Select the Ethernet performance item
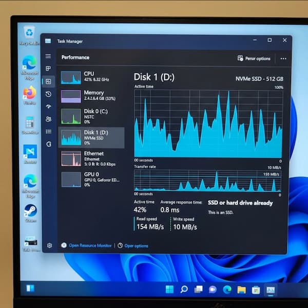The width and height of the screenshot is (308, 308). tap(91, 159)
